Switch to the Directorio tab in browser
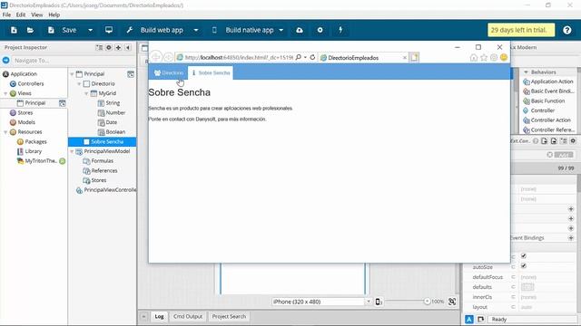581x326 pixels. pos(169,72)
